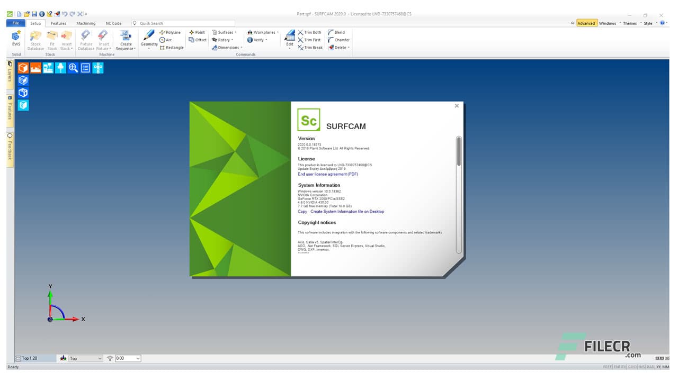This screenshot has width=678, height=381.
Task: Open the Workplanes dropdown menu
Action: (263, 32)
